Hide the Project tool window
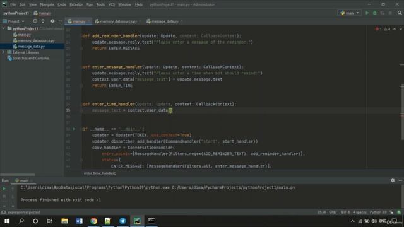 tap(60, 21)
